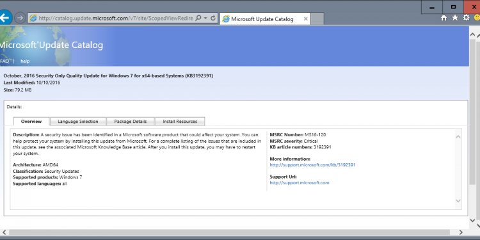Open the help link in header

[25, 61]
